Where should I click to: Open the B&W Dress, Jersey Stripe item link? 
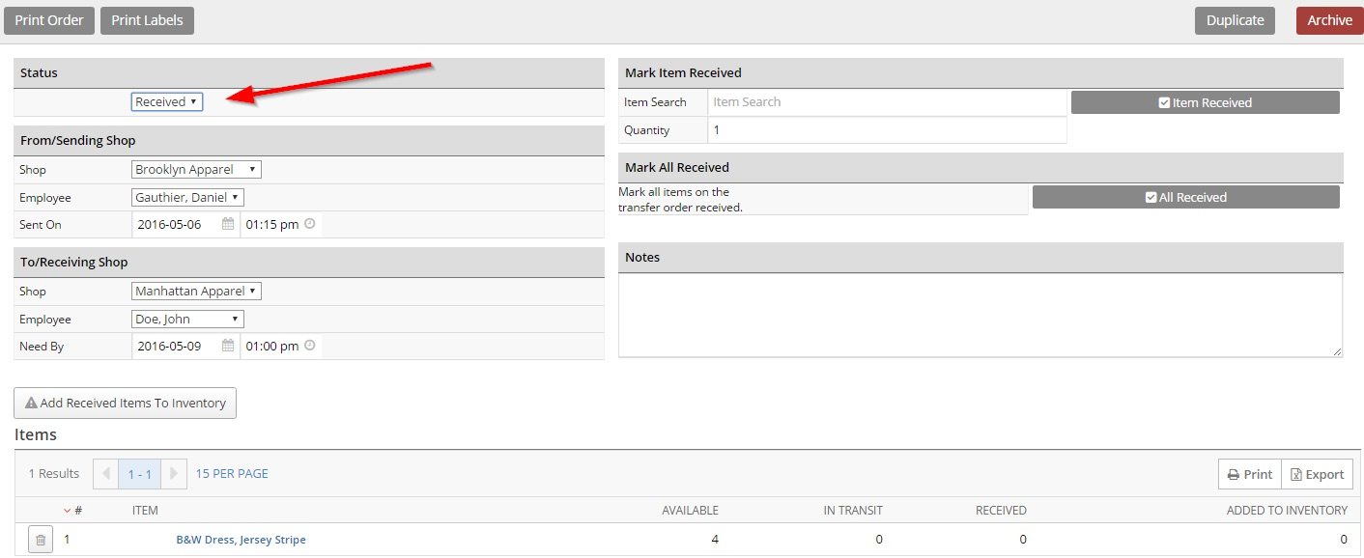(241, 540)
